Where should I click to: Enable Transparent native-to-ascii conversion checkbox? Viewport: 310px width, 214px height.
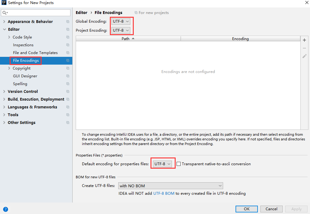click(x=178, y=164)
